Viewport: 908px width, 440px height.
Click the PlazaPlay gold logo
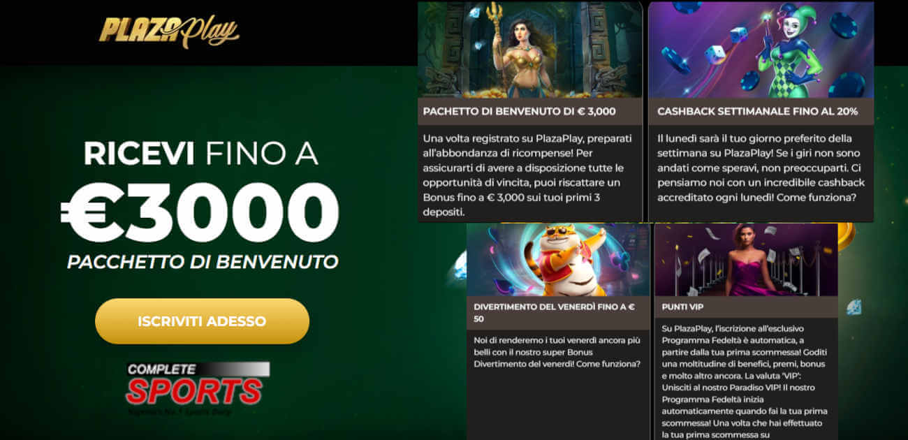click(x=169, y=31)
